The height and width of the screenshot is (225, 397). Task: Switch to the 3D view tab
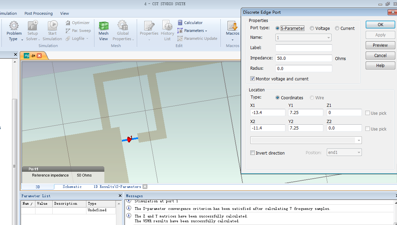[38, 187]
